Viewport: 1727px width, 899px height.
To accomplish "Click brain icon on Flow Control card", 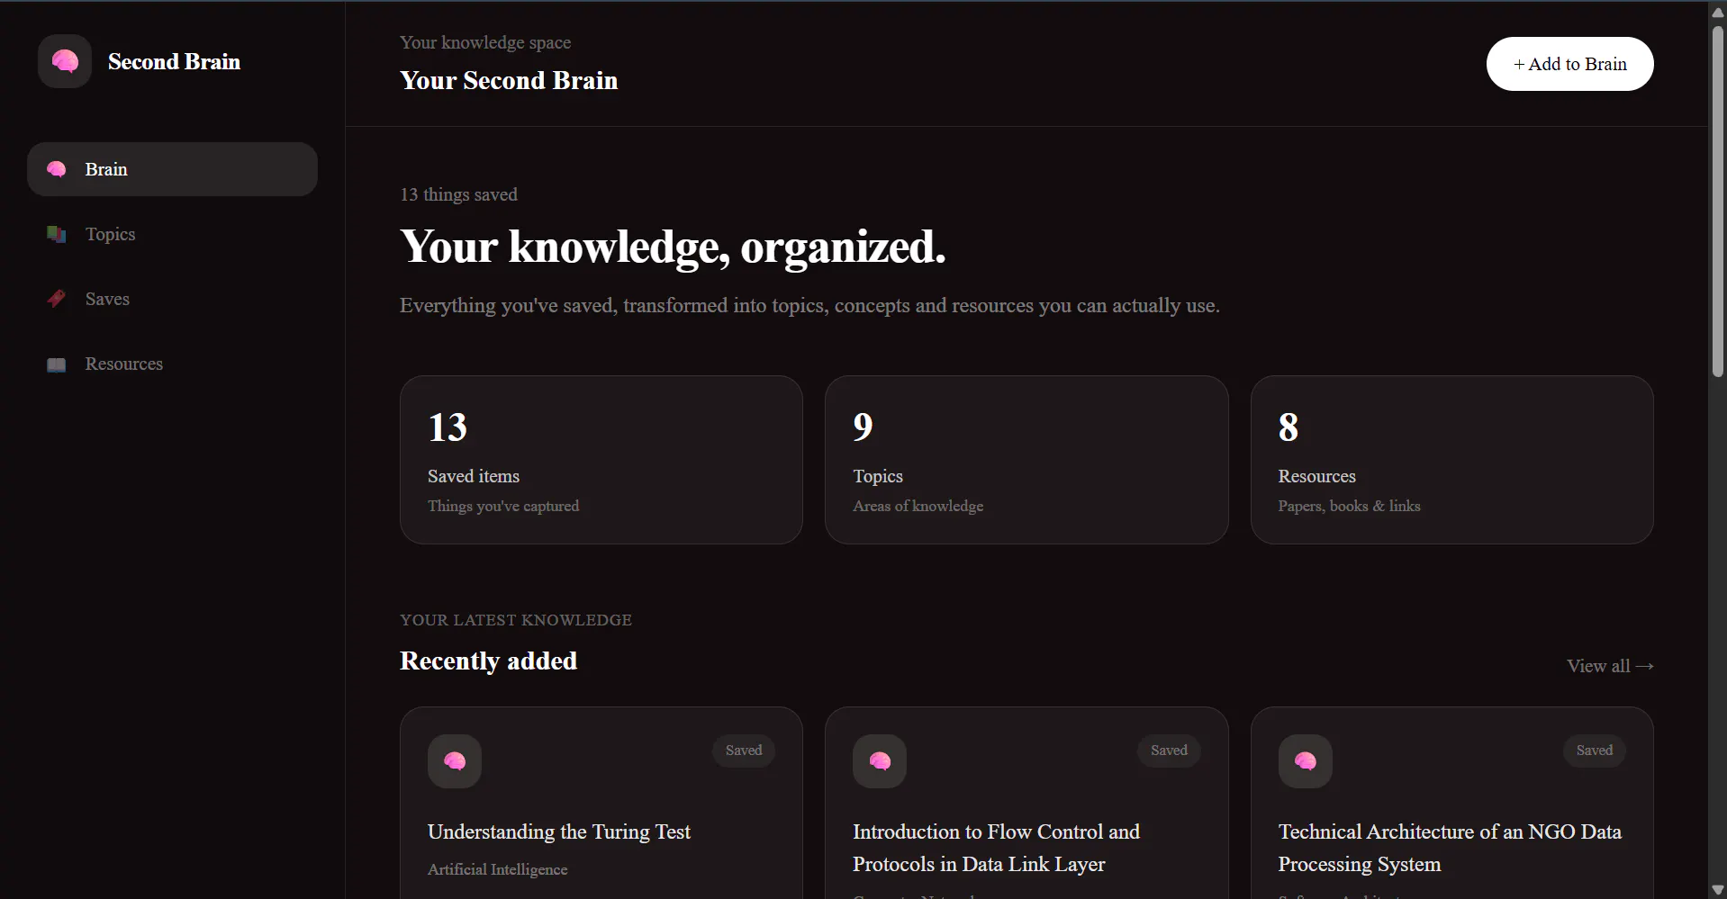I will [x=880, y=761].
